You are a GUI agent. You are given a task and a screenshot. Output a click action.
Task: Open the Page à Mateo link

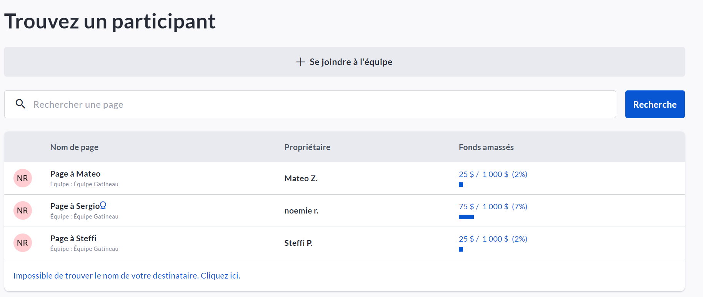pos(75,174)
